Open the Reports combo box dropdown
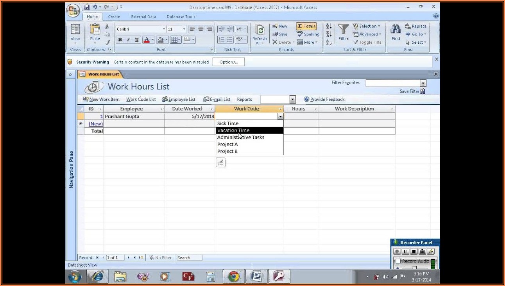This screenshot has height=286, width=505. (292, 100)
